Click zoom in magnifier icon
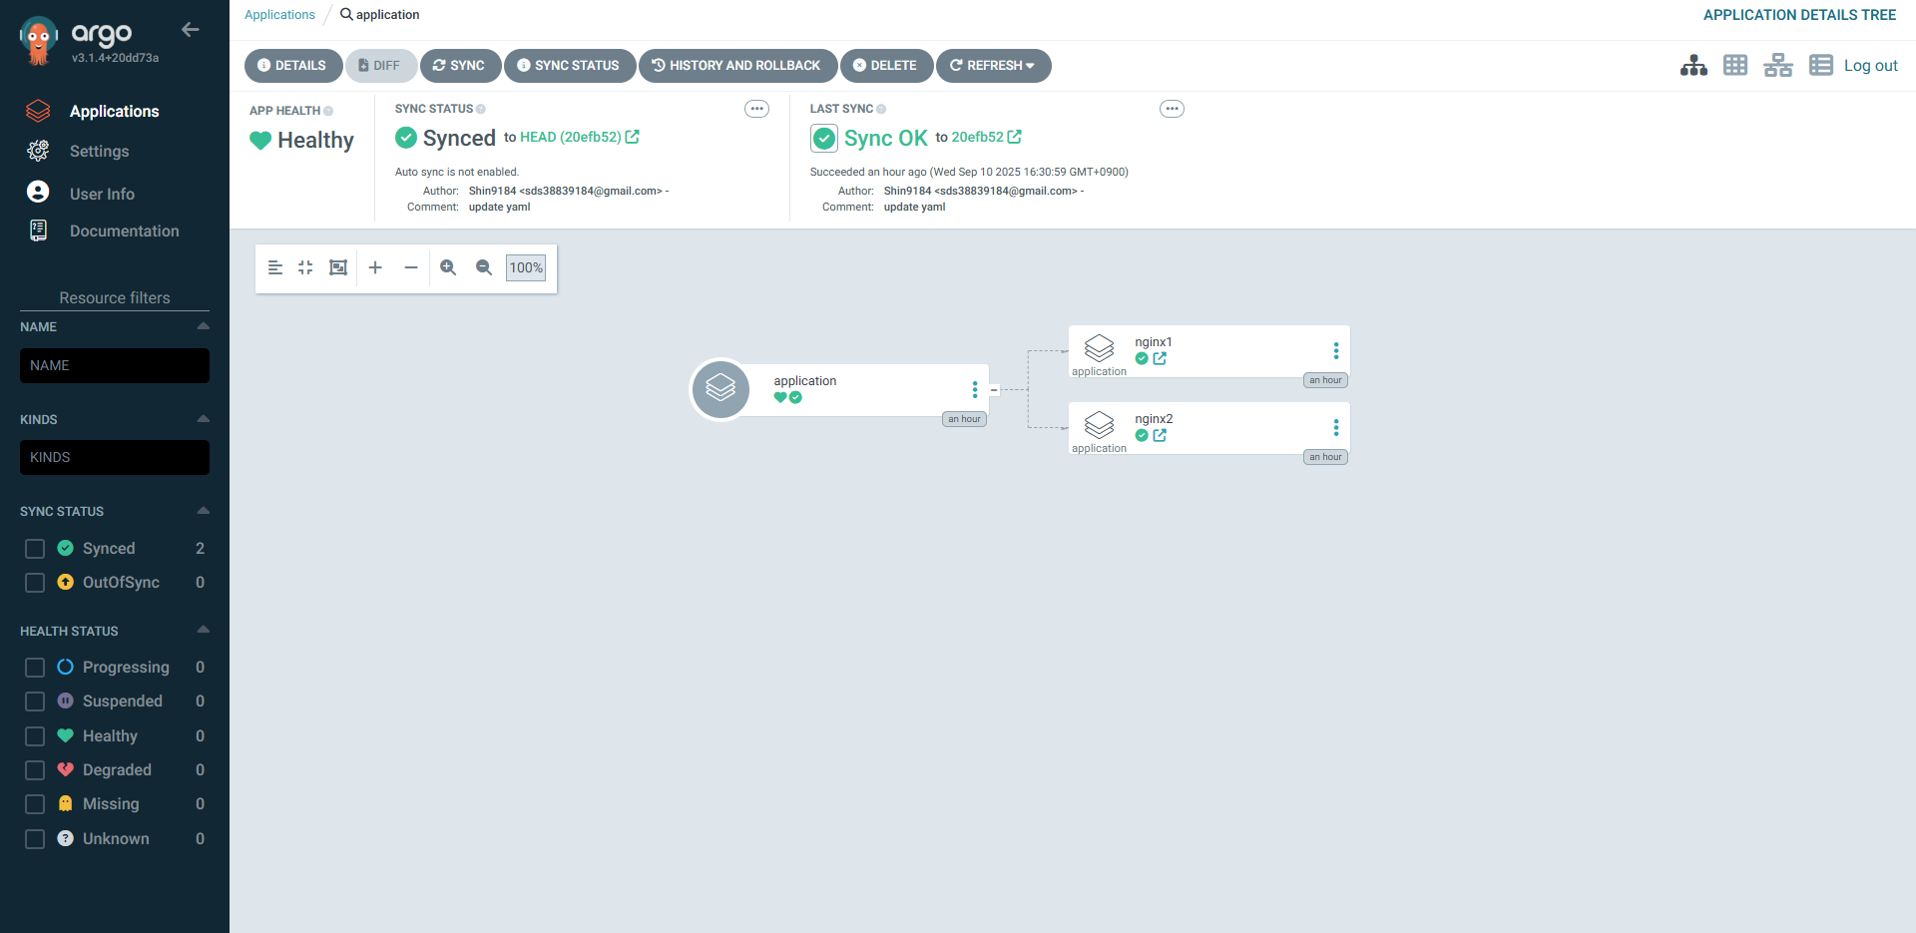The height and width of the screenshot is (933, 1916). click(448, 267)
